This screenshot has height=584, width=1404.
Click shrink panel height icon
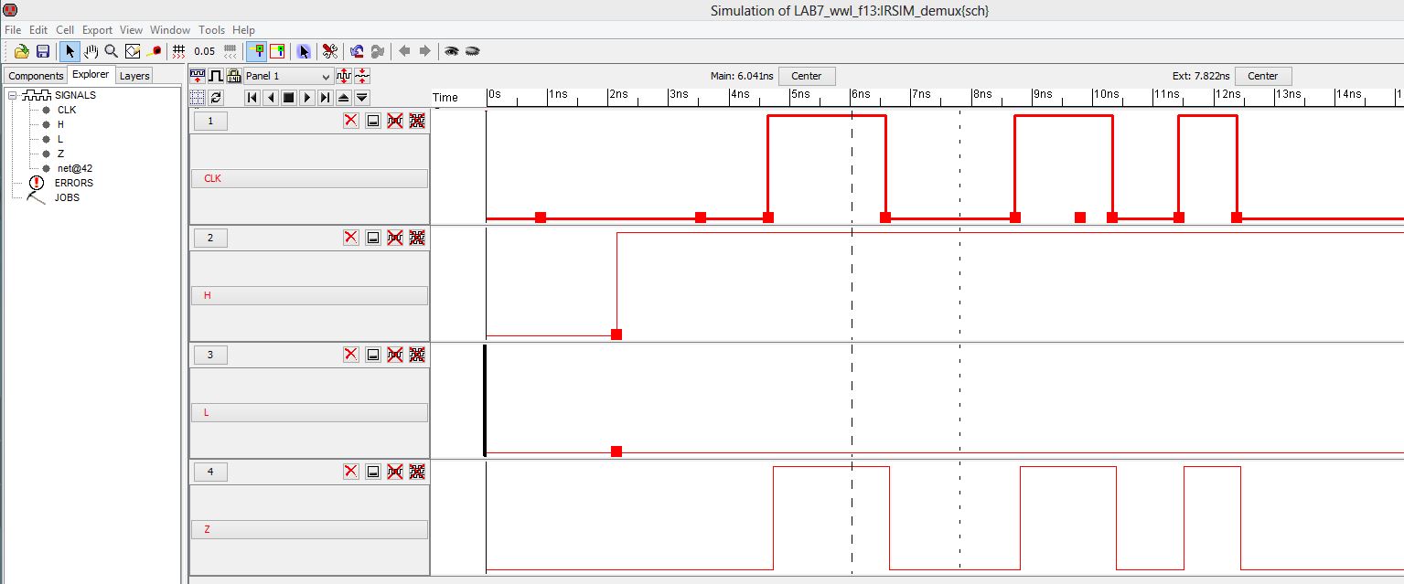[x=362, y=75]
